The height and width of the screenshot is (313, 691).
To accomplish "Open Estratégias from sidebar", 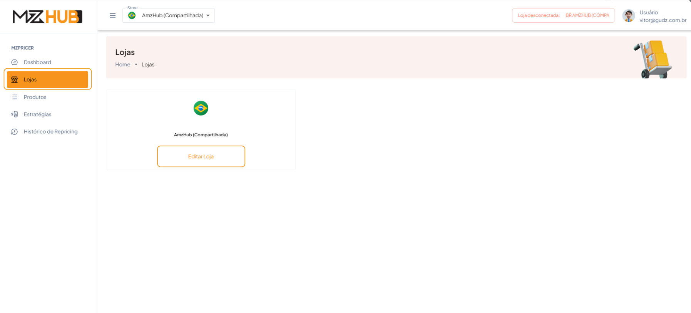I will pyautogui.click(x=37, y=114).
